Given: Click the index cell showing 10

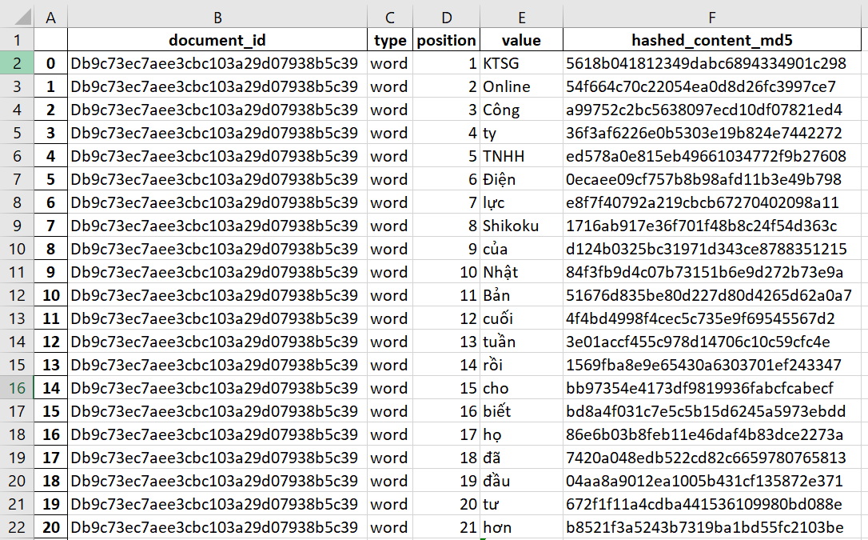Looking at the screenshot, I should (51, 296).
